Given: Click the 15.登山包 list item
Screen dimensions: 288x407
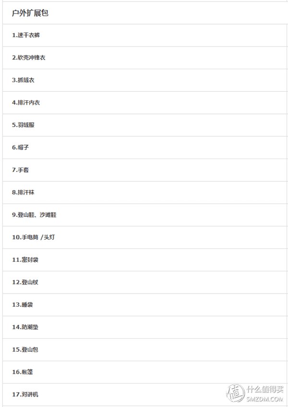Looking at the screenshot, I should tap(145, 350).
